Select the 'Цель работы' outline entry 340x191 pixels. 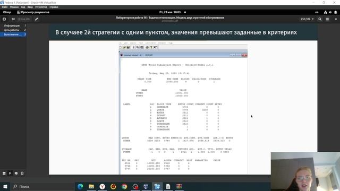13,30
